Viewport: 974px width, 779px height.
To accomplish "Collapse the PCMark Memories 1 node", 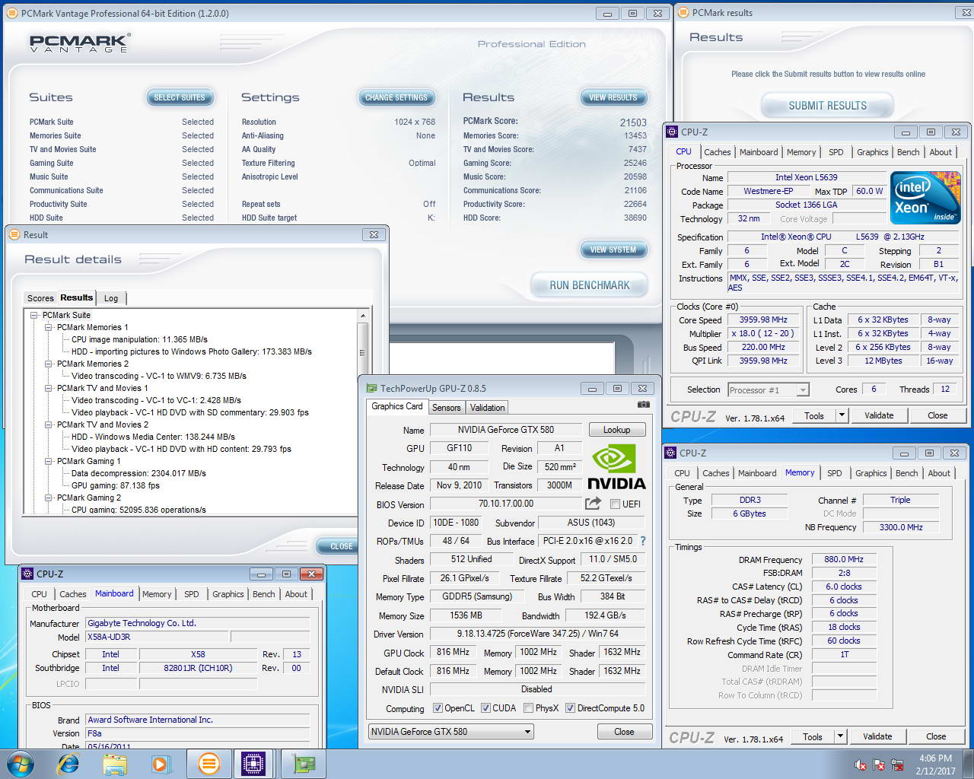I will click(x=49, y=327).
